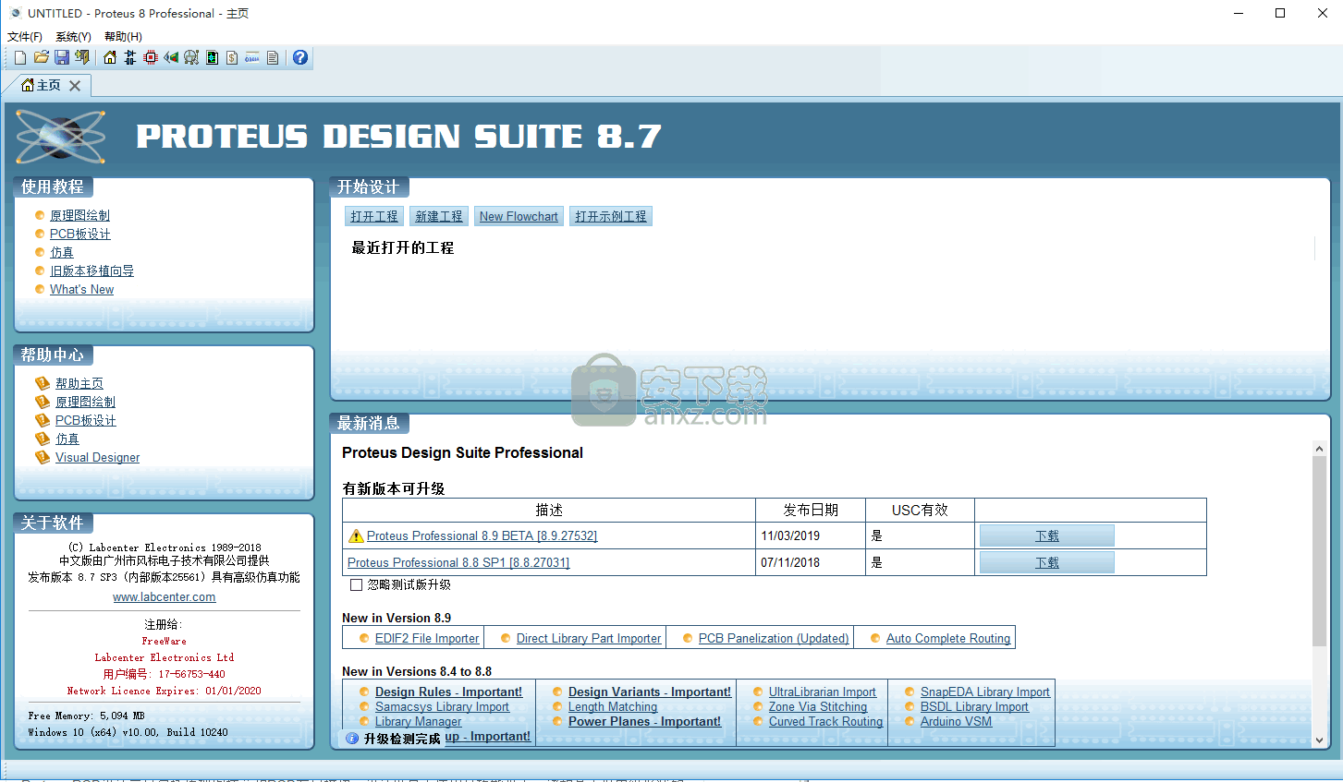Open the Source Code toolbar icon

coord(252,57)
